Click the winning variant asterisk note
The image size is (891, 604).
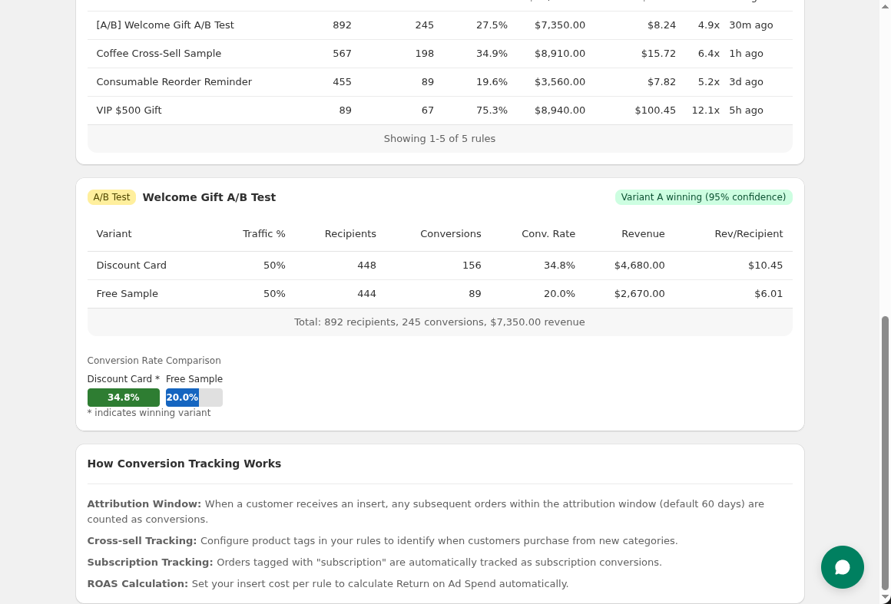(149, 413)
